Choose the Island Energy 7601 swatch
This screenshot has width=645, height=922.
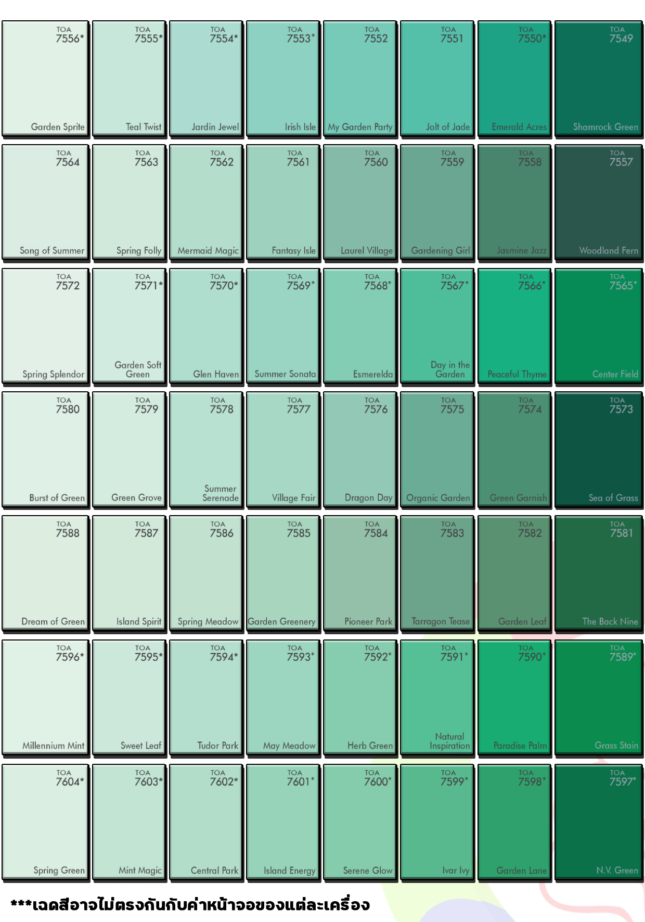point(283,822)
